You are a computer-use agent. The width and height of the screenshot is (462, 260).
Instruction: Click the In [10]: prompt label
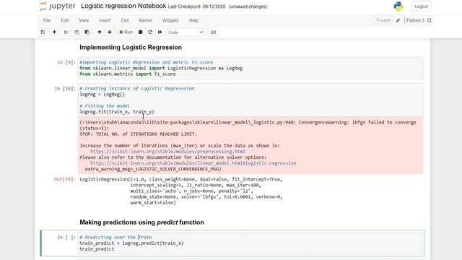click(65, 88)
